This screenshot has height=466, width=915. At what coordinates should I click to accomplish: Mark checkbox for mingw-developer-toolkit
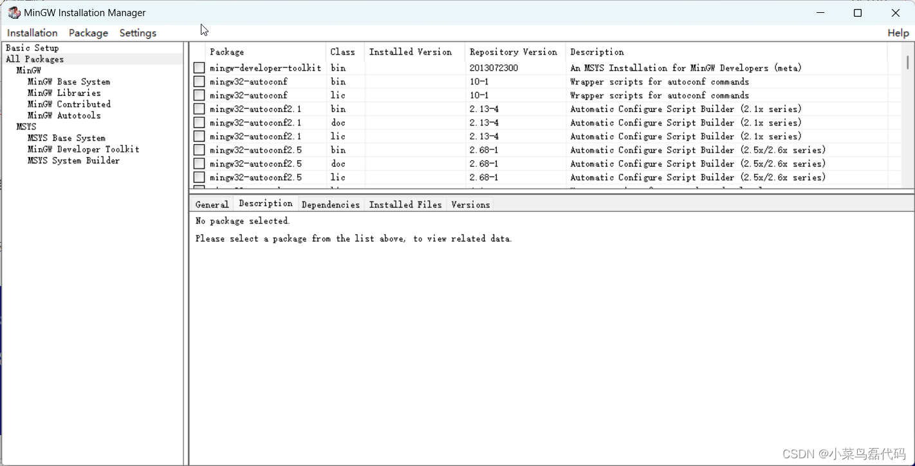tap(199, 68)
